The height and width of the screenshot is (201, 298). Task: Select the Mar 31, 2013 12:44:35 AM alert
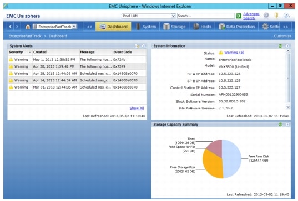(77, 87)
